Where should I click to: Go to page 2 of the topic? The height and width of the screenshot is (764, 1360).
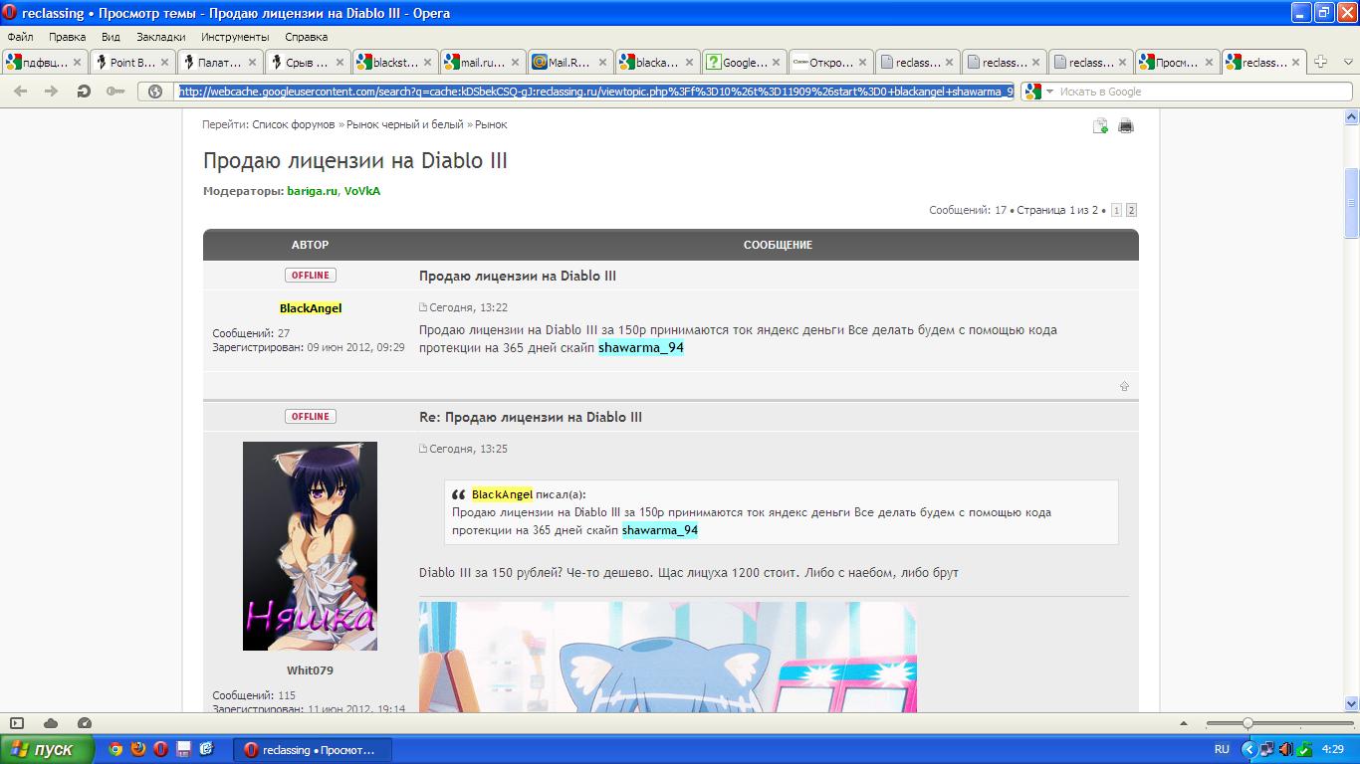pyautogui.click(x=1131, y=210)
